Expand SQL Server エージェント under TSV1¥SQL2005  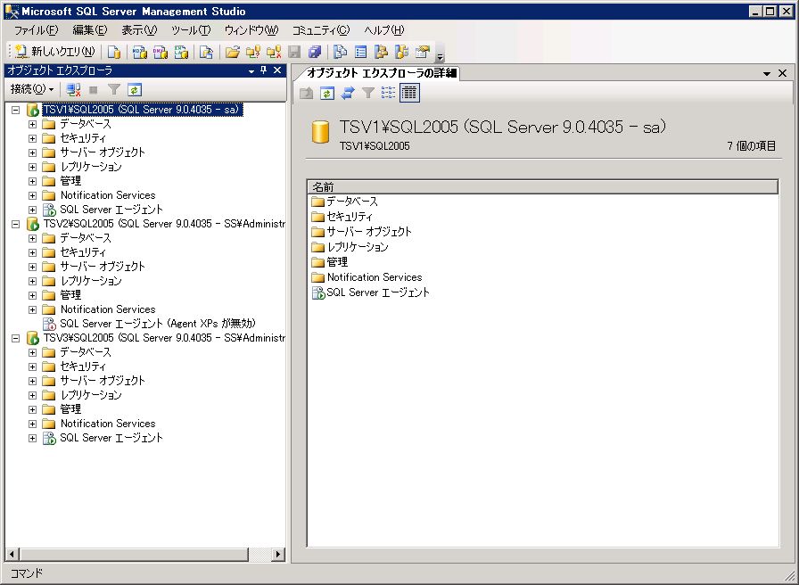point(33,210)
